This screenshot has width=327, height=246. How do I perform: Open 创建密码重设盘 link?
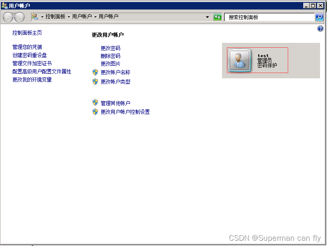[29, 55]
